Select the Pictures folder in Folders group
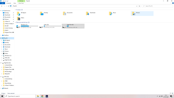This screenshot has height=98, width=174. (x=142, y=13)
